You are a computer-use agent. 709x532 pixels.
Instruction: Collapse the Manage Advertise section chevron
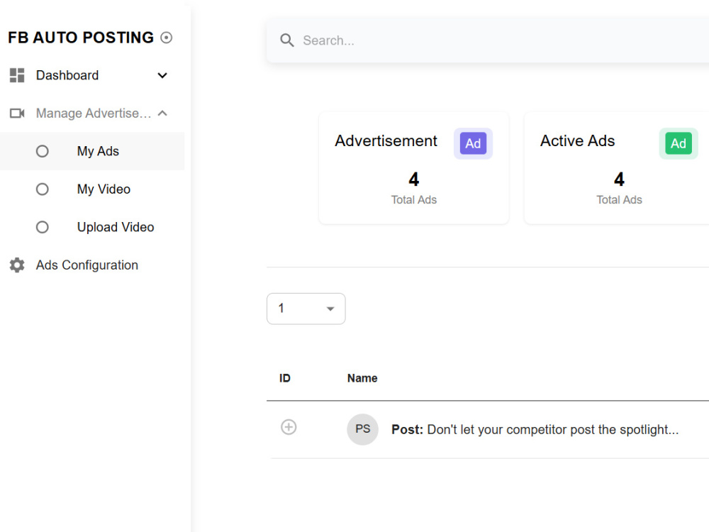(162, 113)
